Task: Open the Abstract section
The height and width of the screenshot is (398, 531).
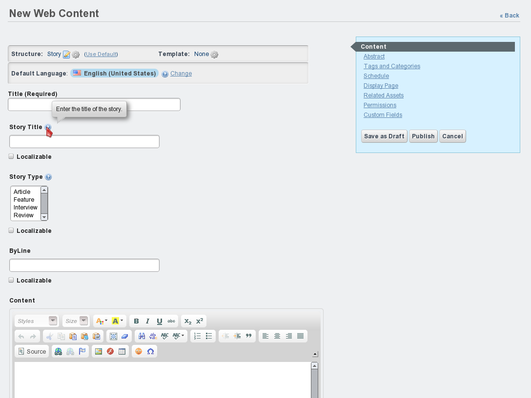Action: 374,57
